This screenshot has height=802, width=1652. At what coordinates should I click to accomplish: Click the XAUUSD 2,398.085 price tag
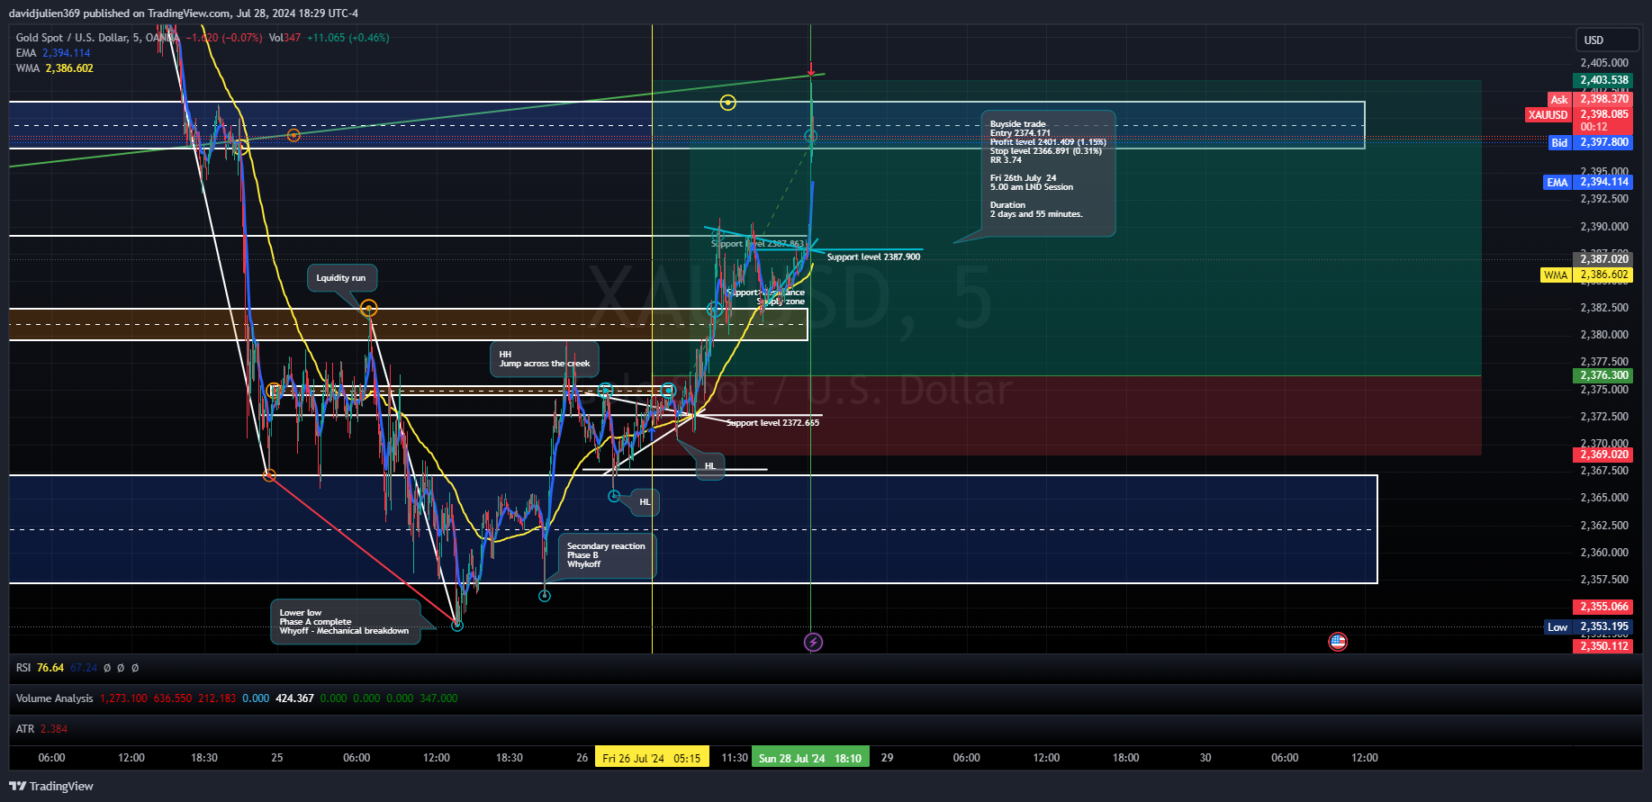[1579, 114]
